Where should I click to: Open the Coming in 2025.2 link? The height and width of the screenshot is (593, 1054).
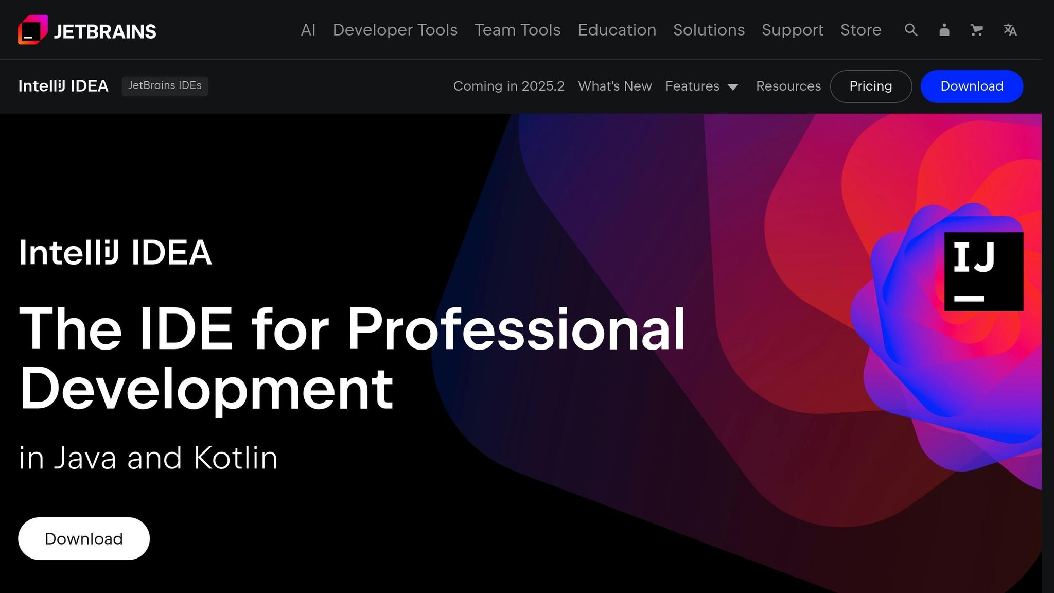[508, 86]
